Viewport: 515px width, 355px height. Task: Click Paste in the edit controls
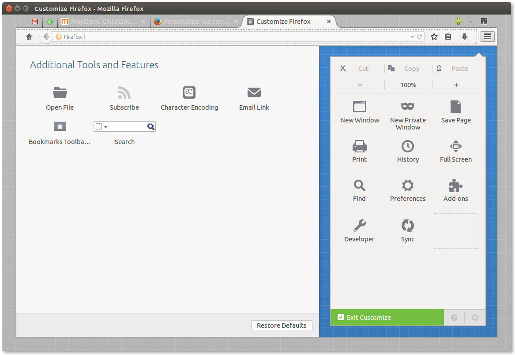click(457, 69)
